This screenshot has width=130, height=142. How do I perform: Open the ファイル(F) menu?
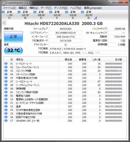pyautogui.click(x=9, y=8)
